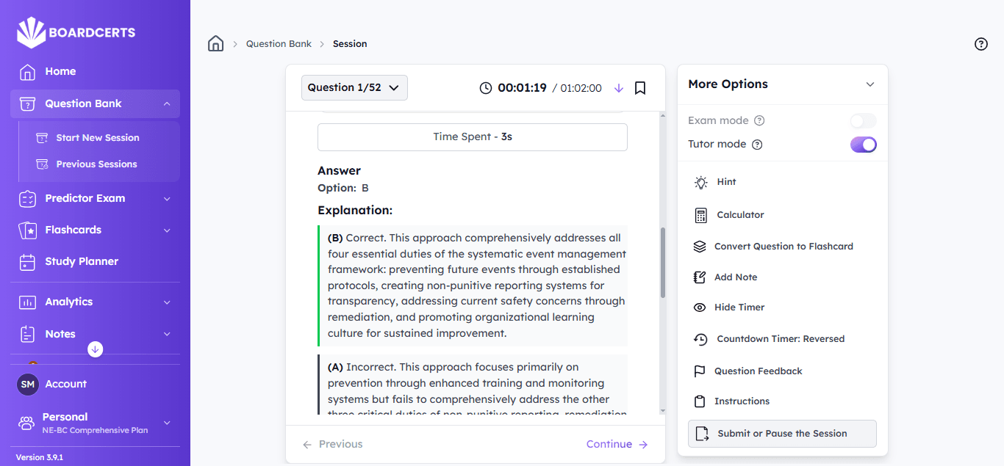Viewport: 1004px width, 466px height.
Task: Open Question Feedback flag option
Action: coord(758,371)
